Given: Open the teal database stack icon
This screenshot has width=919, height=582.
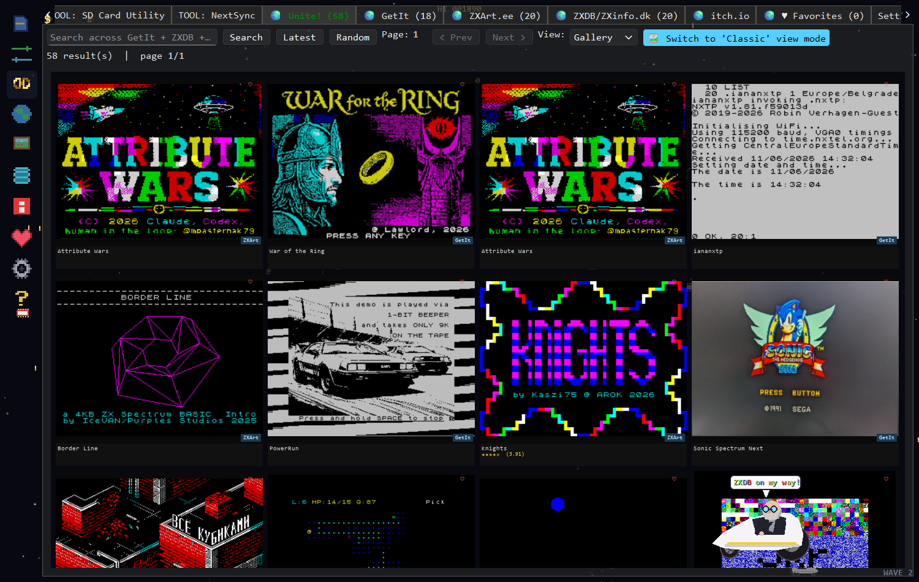Looking at the screenshot, I should click(x=21, y=175).
